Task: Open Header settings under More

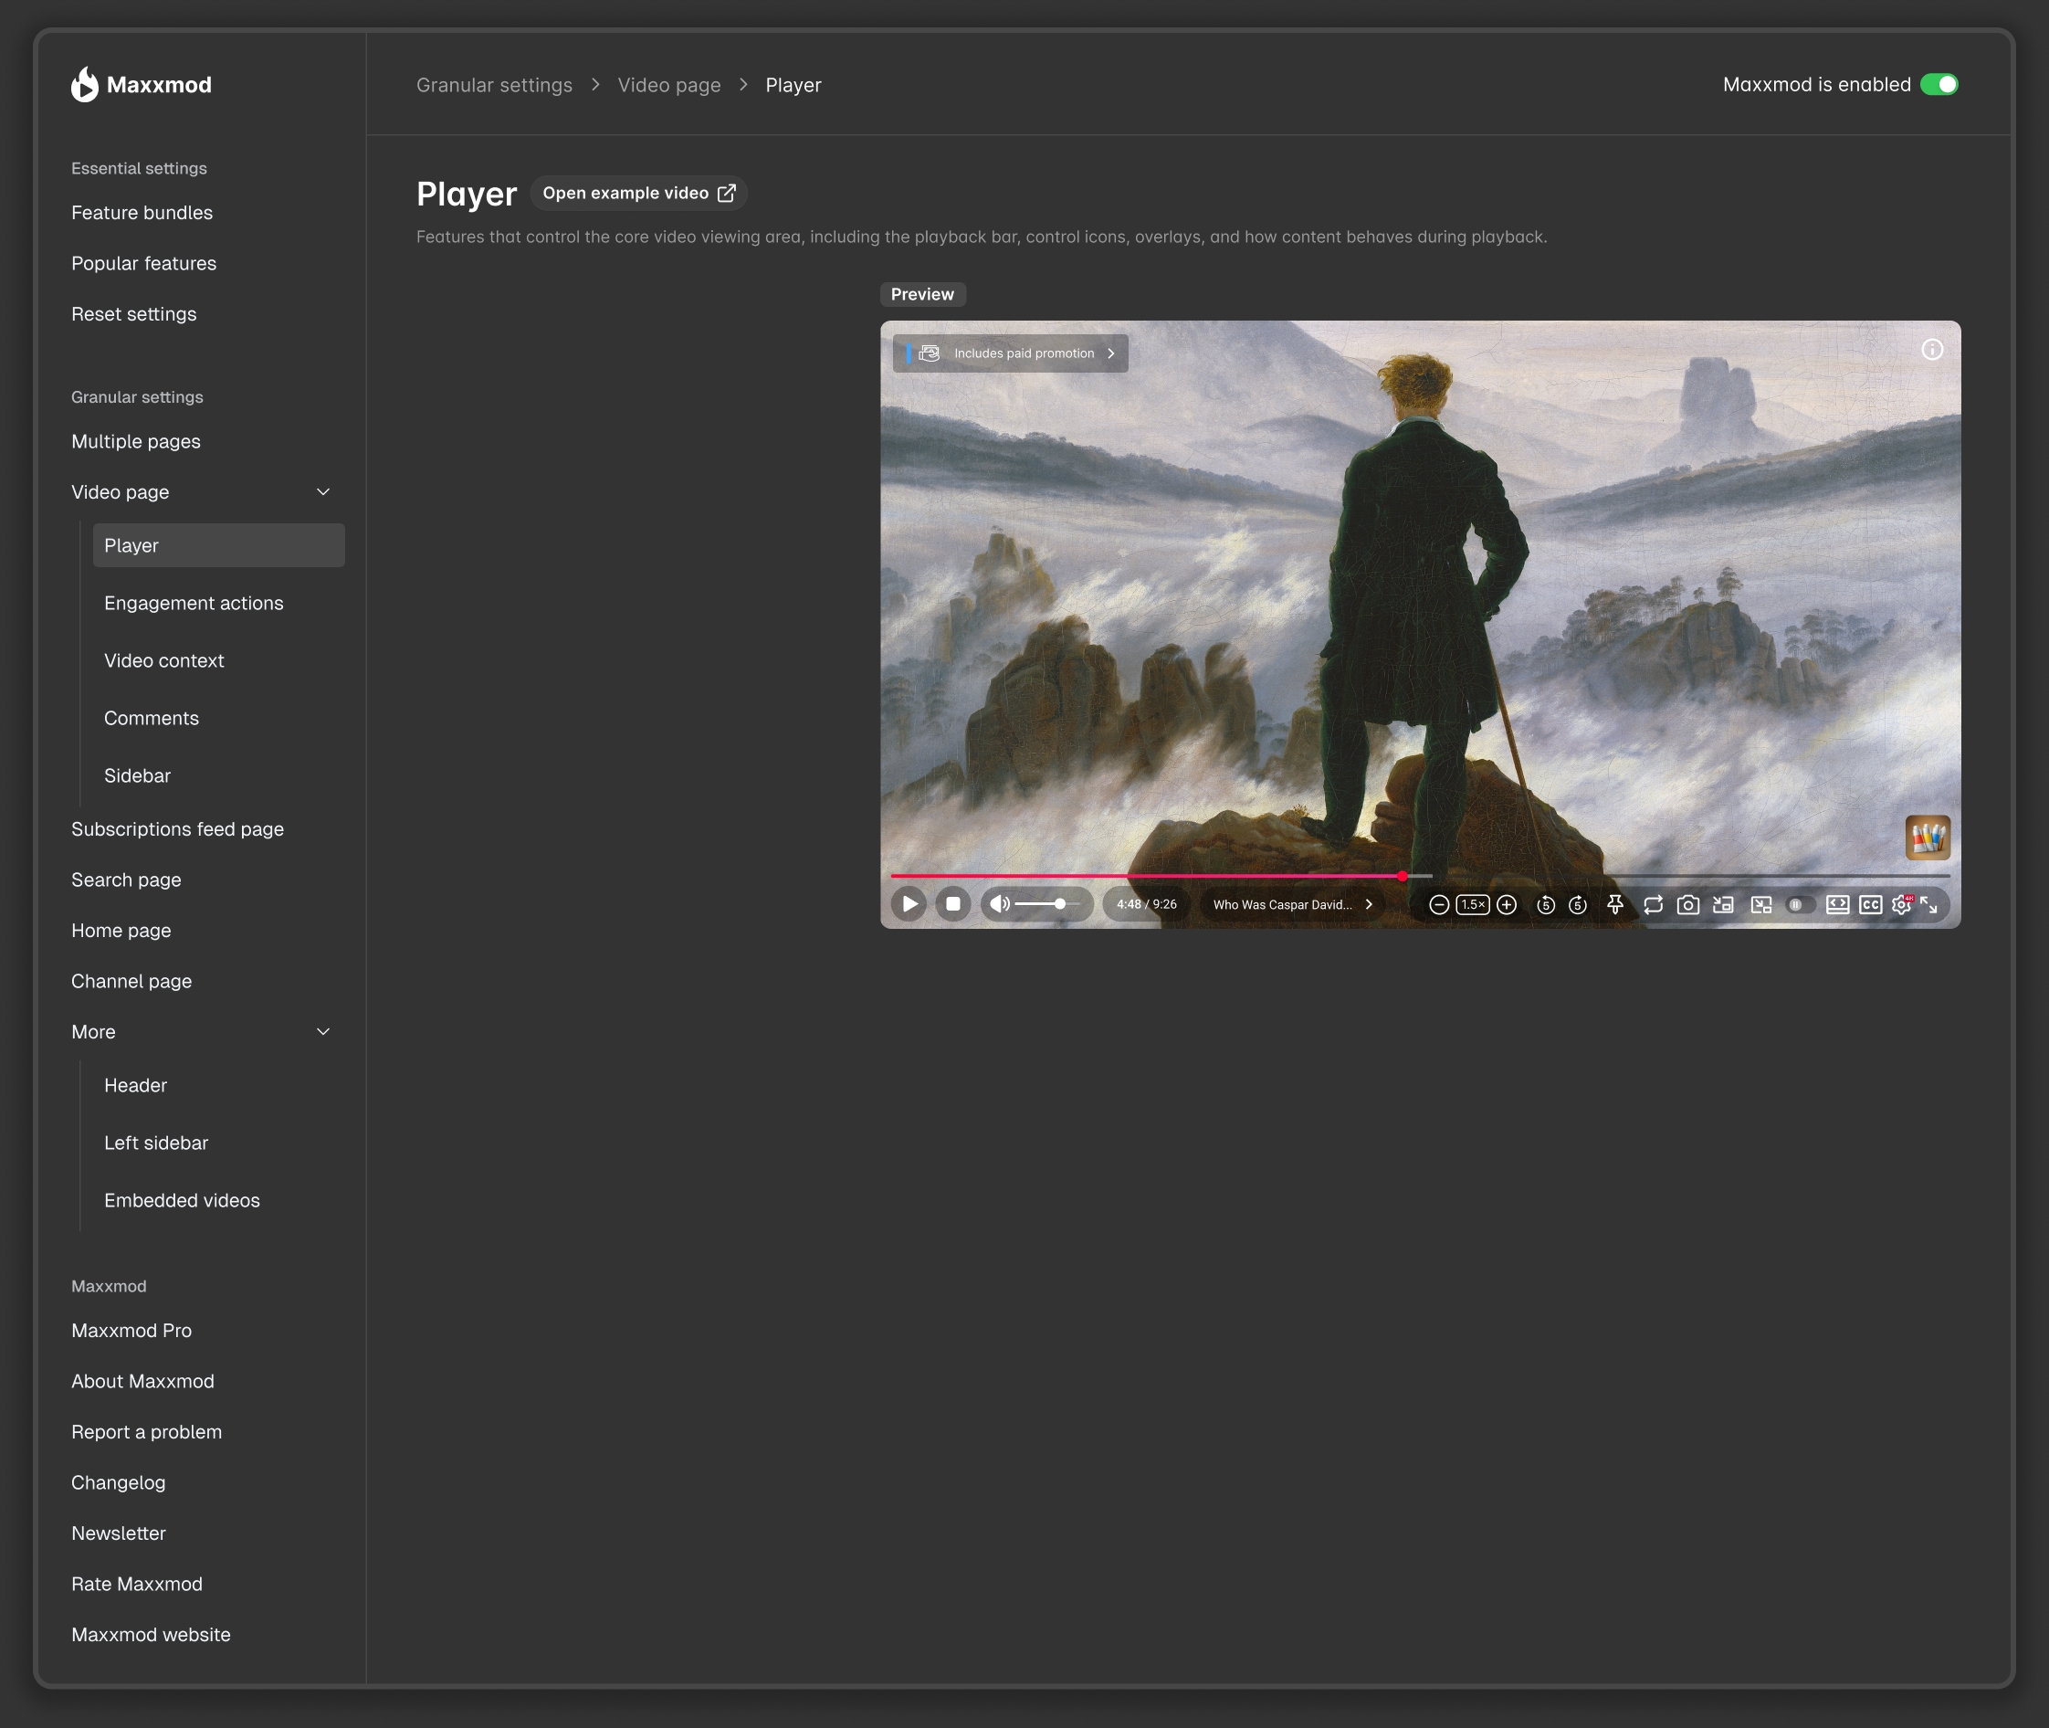Action: pyautogui.click(x=136, y=1085)
